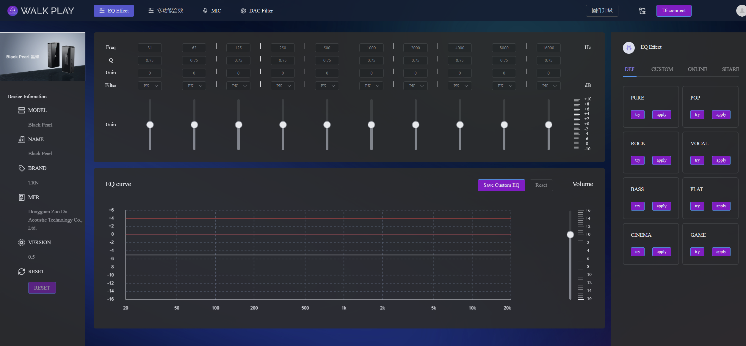This screenshot has width=746, height=346.
Task: Click the Disconnect button
Action: (674, 11)
